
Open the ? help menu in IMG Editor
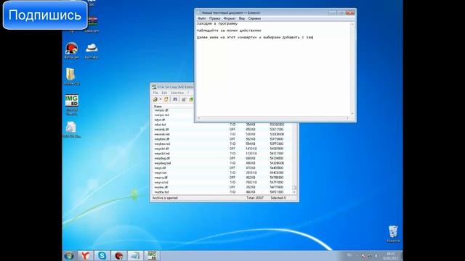click(x=188, y=93)
